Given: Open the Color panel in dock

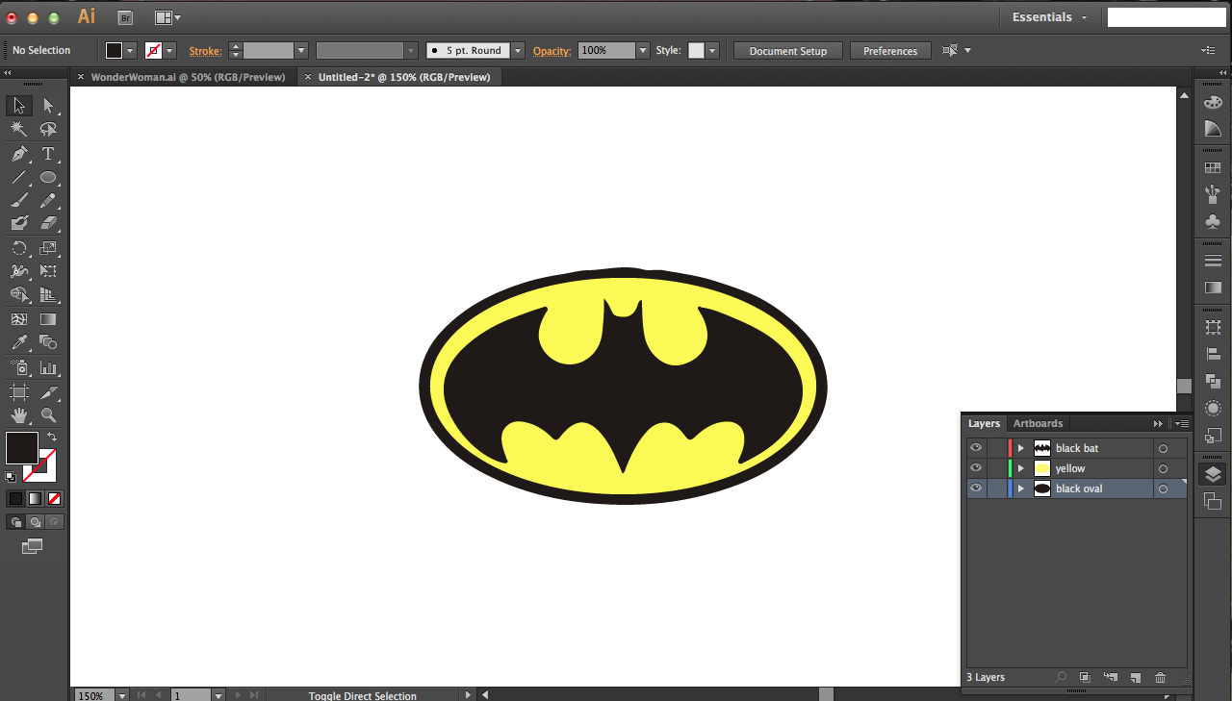Looking at the screenshot, I should coord(1213,102).
